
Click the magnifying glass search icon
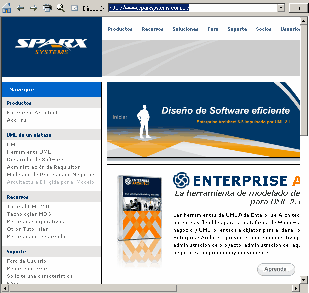coord(60,8)
